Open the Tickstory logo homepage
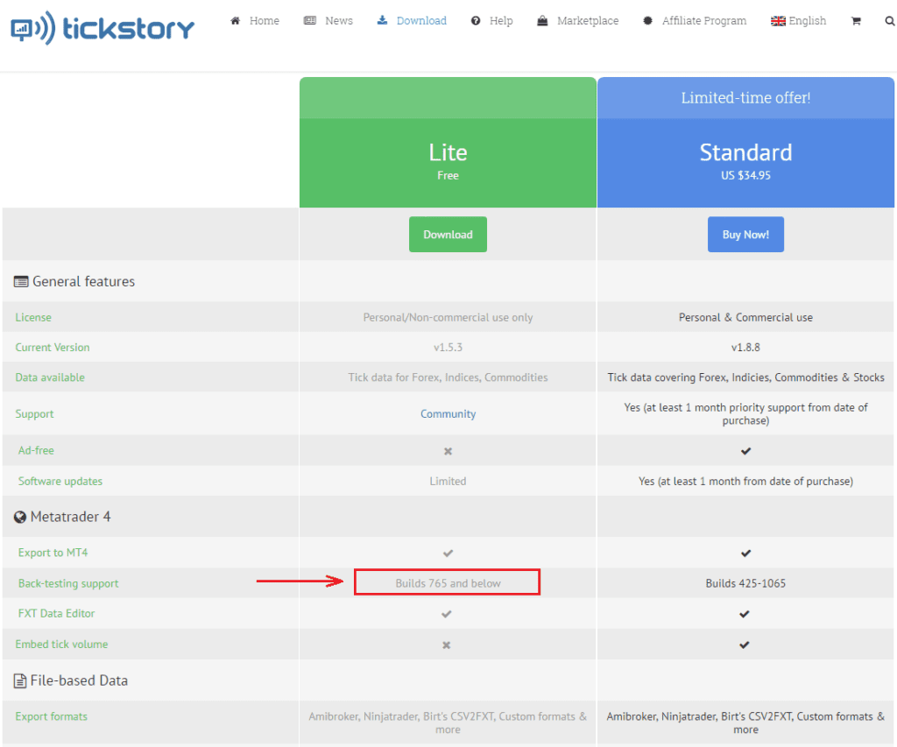 pyautogui.click(x=102, y=27)
